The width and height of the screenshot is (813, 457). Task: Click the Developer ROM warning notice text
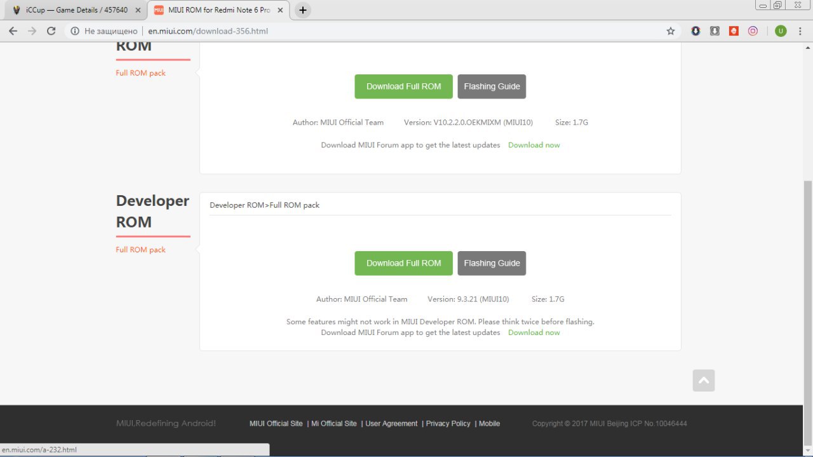click(x=440, y=322)
